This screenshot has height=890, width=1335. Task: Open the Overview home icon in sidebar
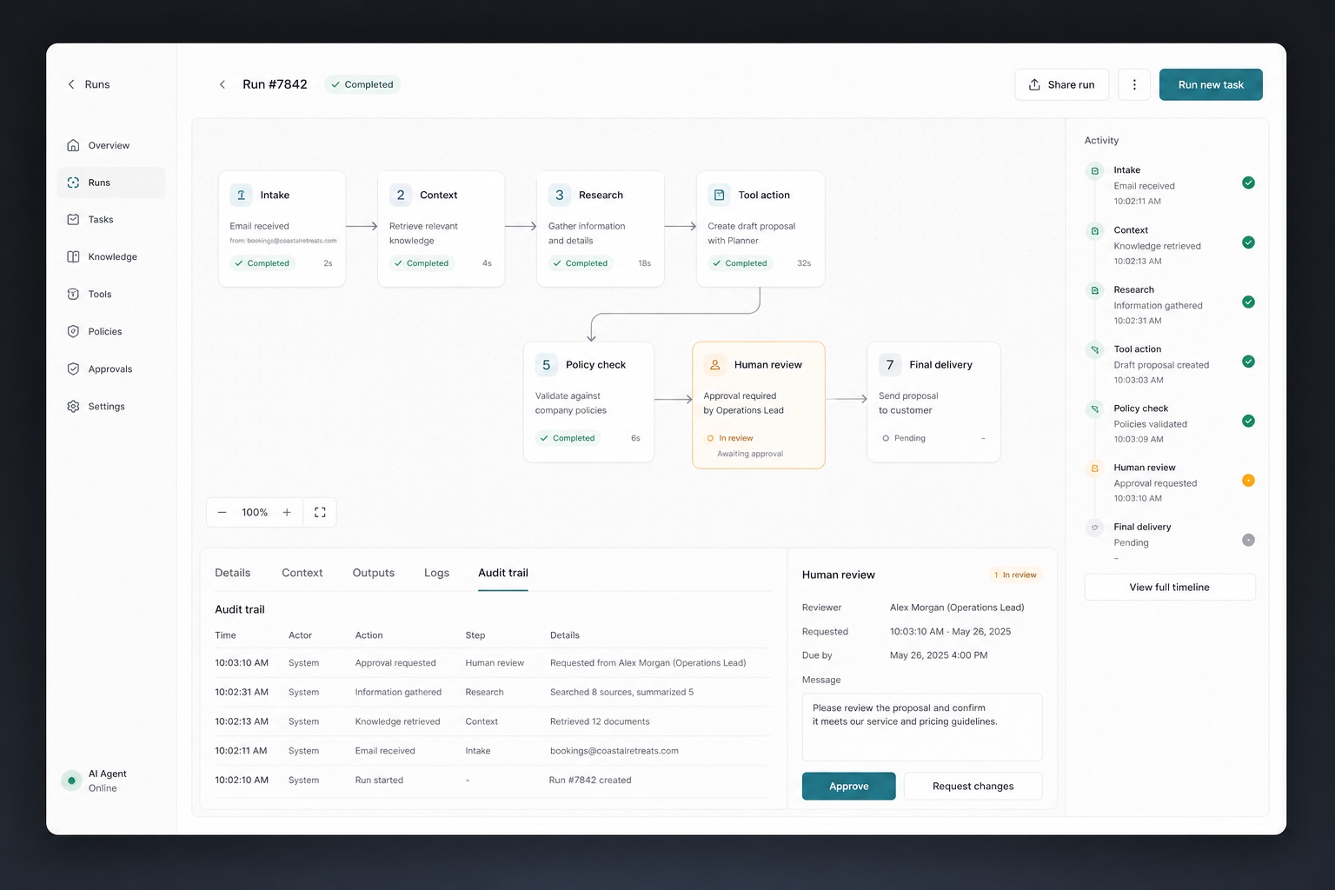(x=73, y=145)
